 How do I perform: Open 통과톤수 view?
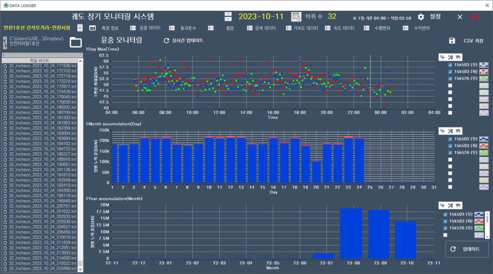click(x=188, y=28)
